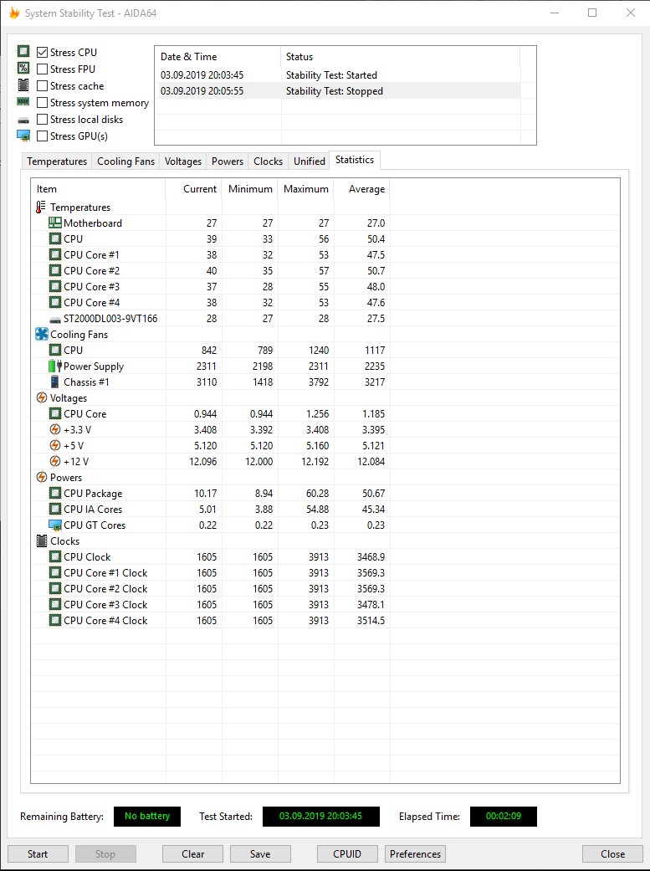The image size is (650, 871).
Task: Click the CPU Core #4 Clock icon
Action: tap(54, 621)
